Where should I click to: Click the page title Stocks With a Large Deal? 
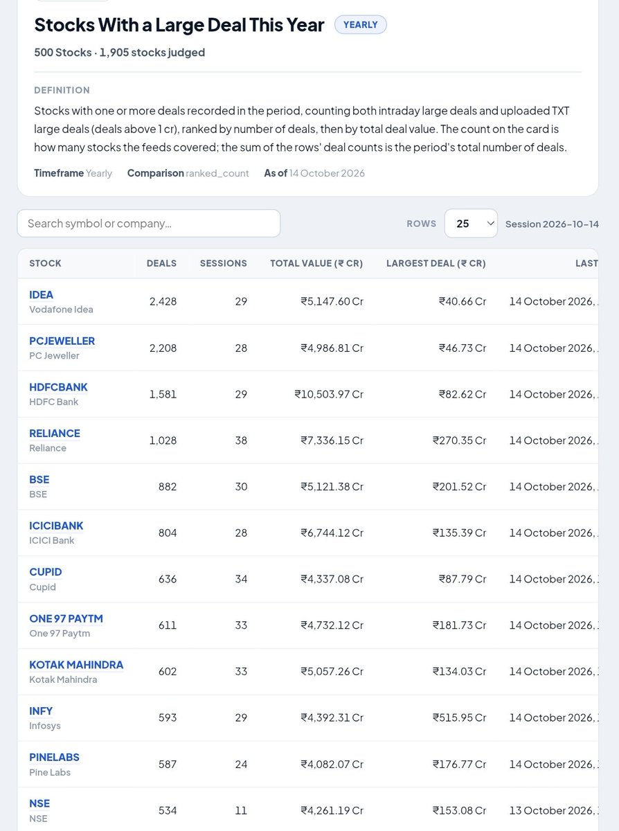click(x=179, y=25)
